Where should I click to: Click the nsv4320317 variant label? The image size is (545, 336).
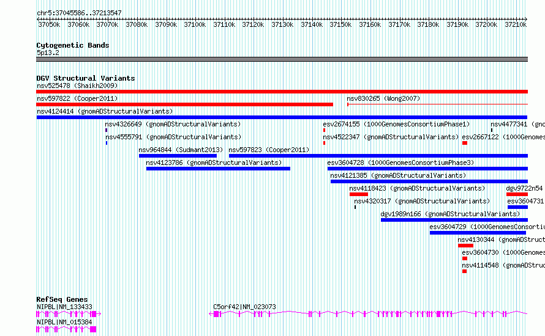tap(422, 201)
